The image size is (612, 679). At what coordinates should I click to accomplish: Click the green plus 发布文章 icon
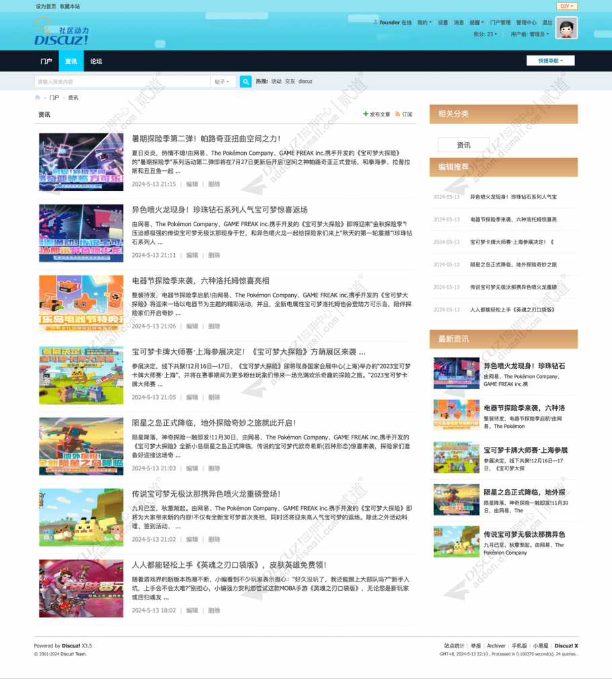pos(366,114)
